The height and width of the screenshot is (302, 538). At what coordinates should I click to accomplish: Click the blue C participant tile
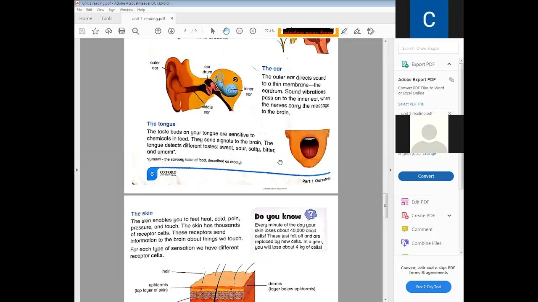pos(429,19)
